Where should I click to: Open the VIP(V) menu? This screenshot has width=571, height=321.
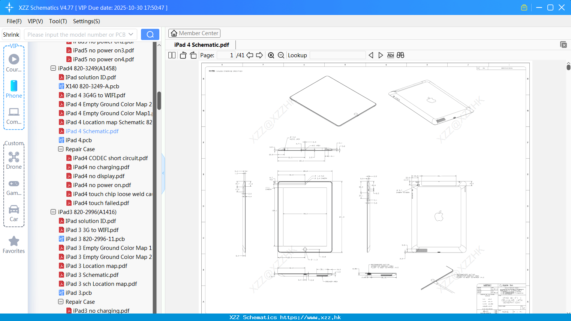click(x=35, y=21)
